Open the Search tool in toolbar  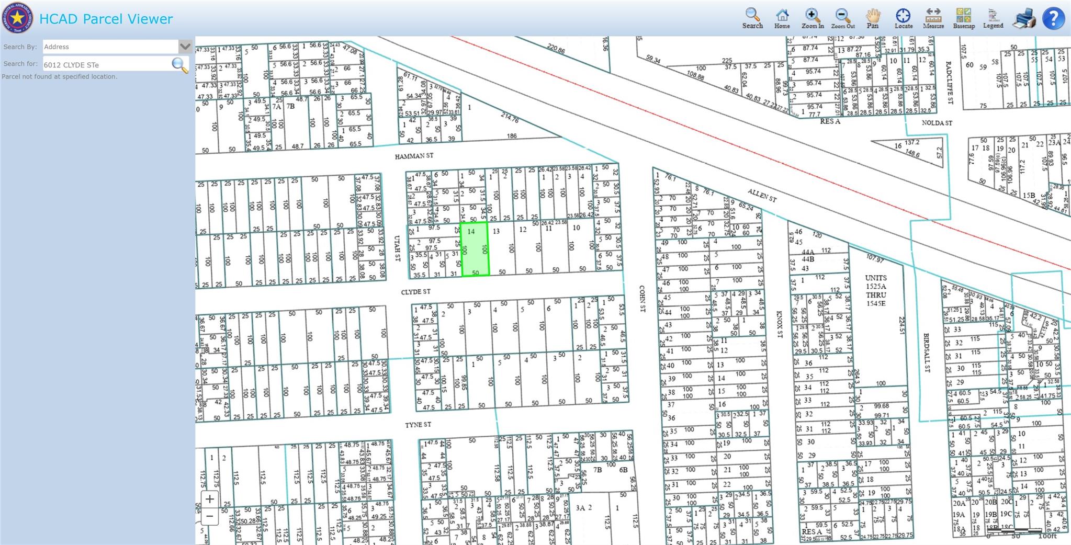click(x=752, y=18)
